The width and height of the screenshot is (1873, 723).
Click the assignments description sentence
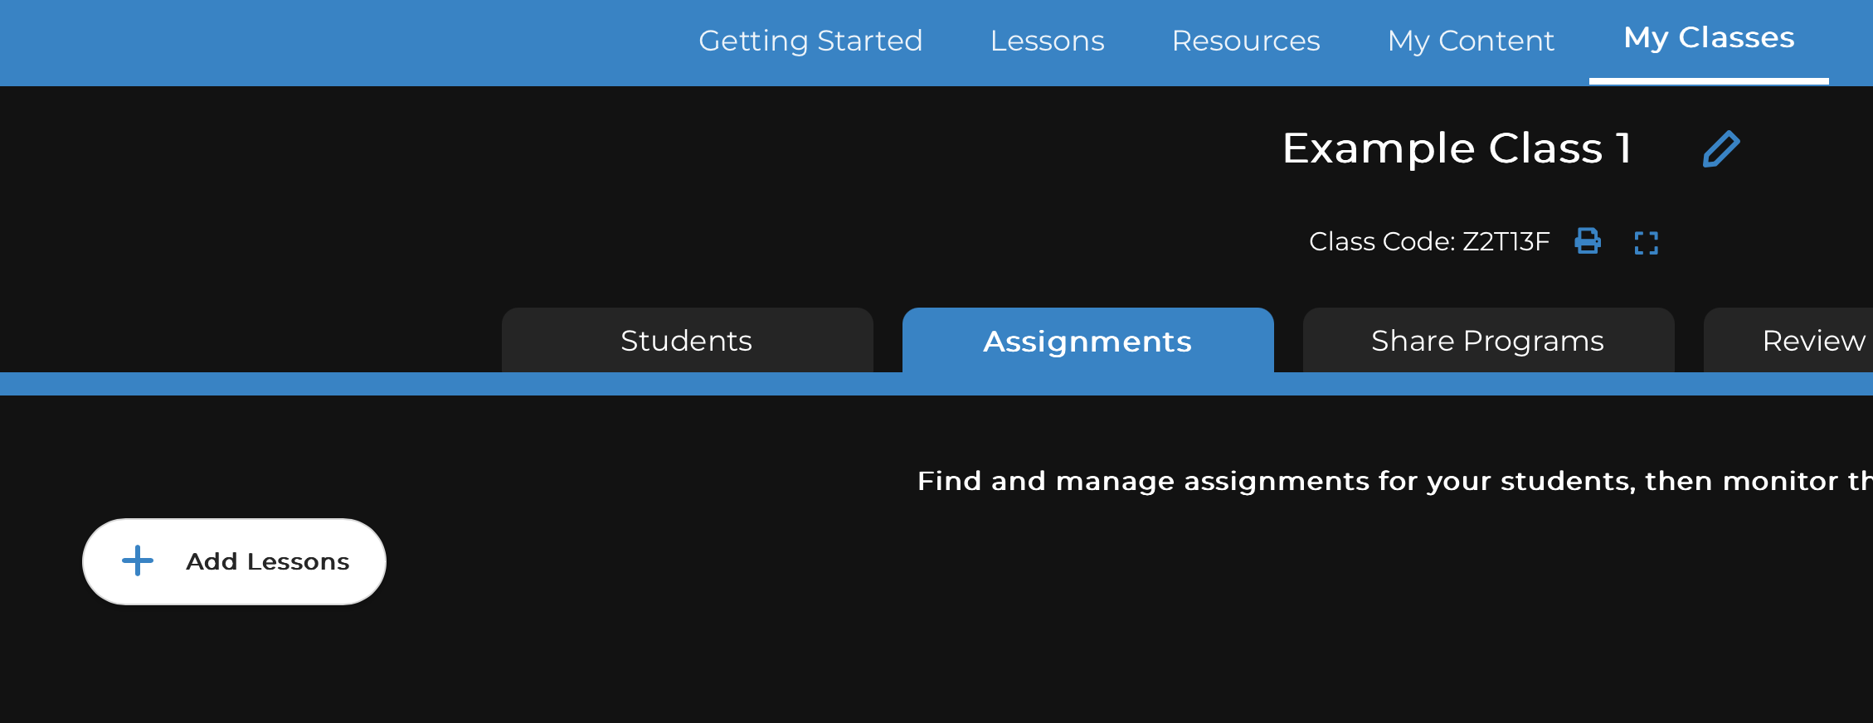pos(1394,482)
